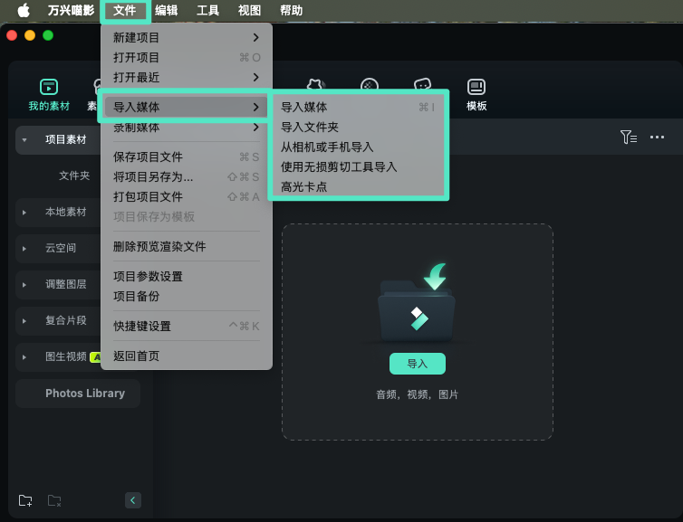Expand the 本地素材 section
This screenshot has width=683, height=522.
click(x=24, y=213)
